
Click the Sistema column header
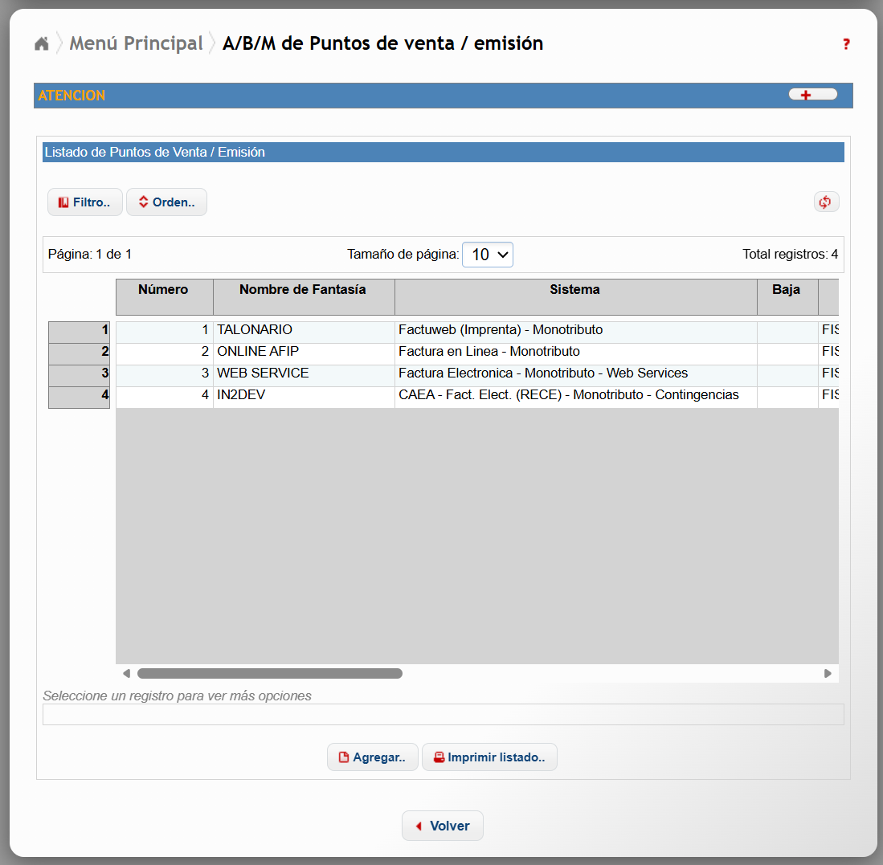[x=575, y=297]
